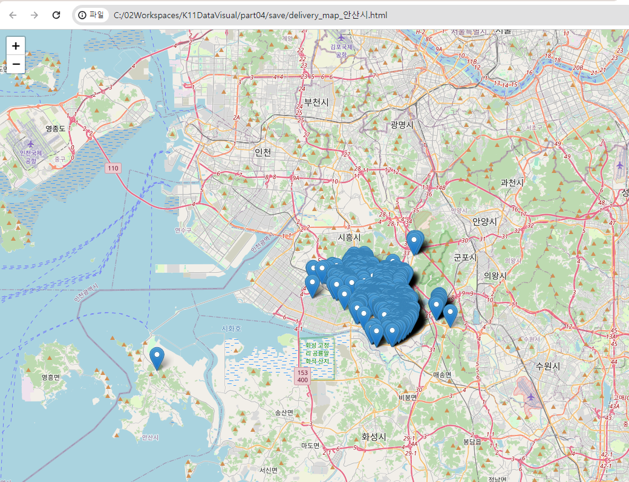629x482 pixels.
Task: Select the lone marker on the southwestern island
Action: coord(157,357)
